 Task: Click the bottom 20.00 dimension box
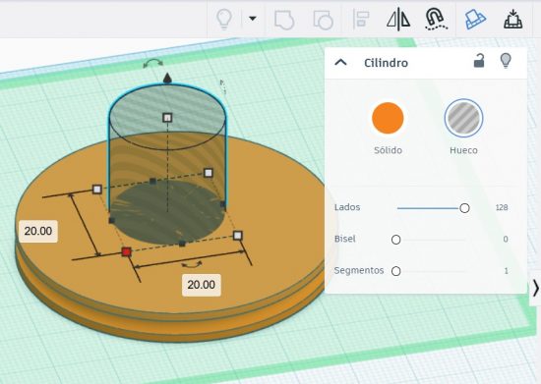pos(201,285)
